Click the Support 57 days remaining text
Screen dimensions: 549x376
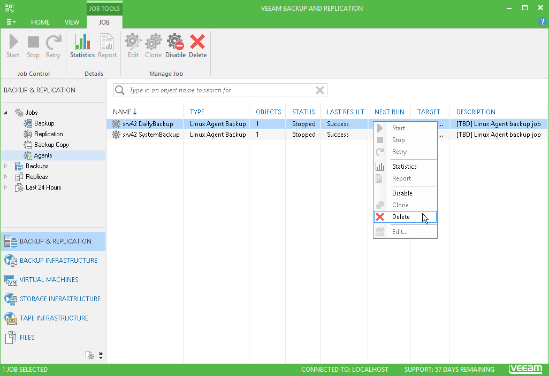pyautogui.click(x=449, y=370)
